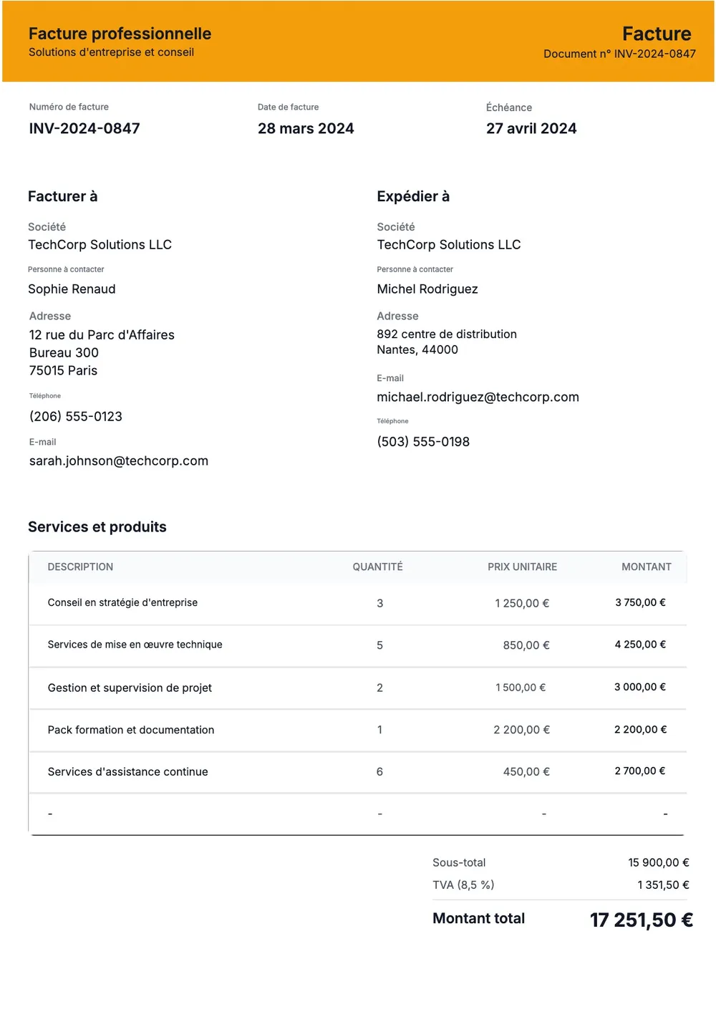Image resolution: width=716 pixels, height=1012 pixels.
Task: Select Services d'assistance continue line
Action: [358, 772]
